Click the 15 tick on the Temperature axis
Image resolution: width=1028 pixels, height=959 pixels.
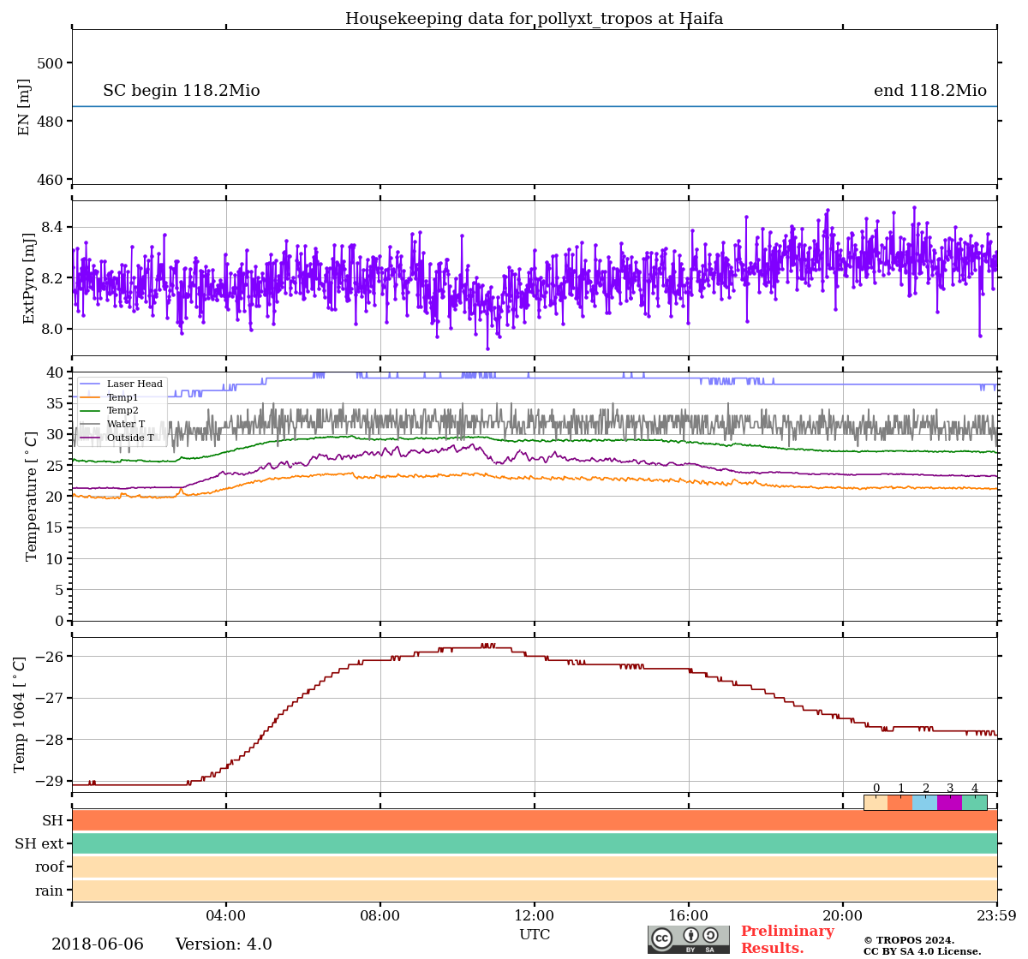[x=55, y=527]
